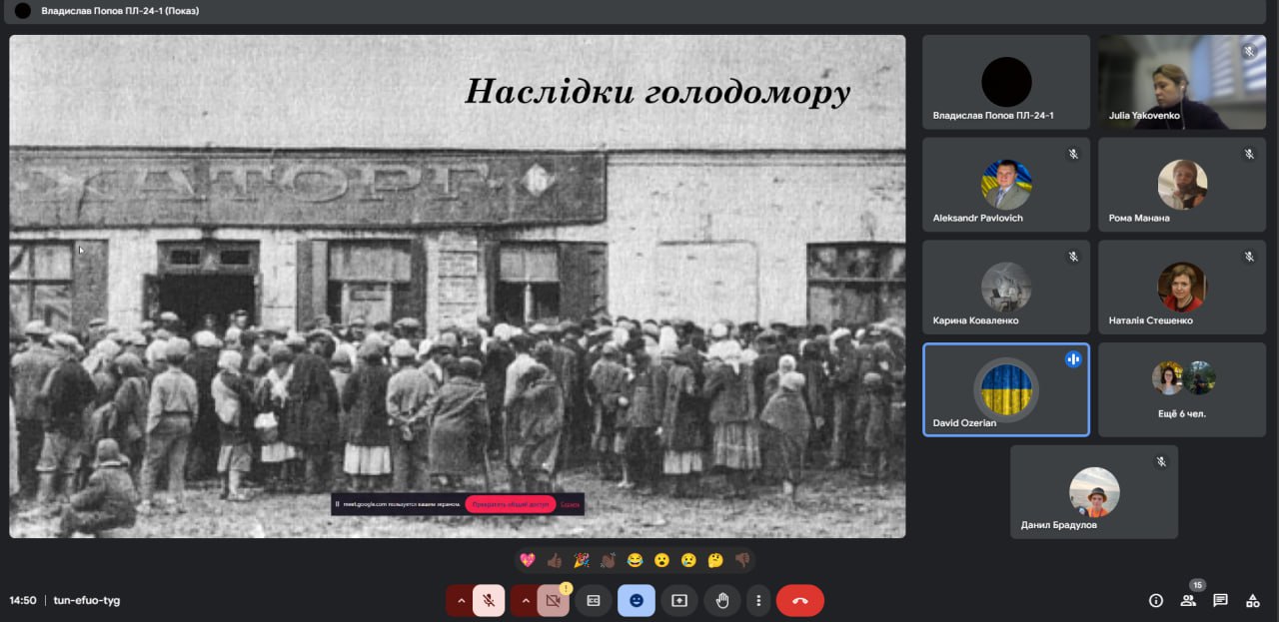Send the thumbs down emoji reaction
This screenshot has width=1279, height=622.
(742, 560)
